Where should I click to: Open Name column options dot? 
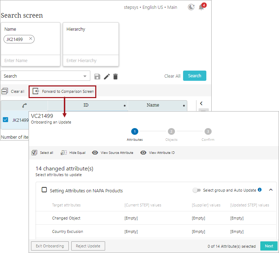(184, 106)
